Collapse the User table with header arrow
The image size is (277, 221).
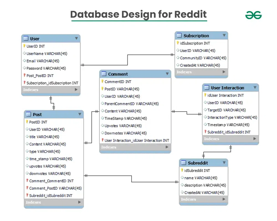[76, 38]
